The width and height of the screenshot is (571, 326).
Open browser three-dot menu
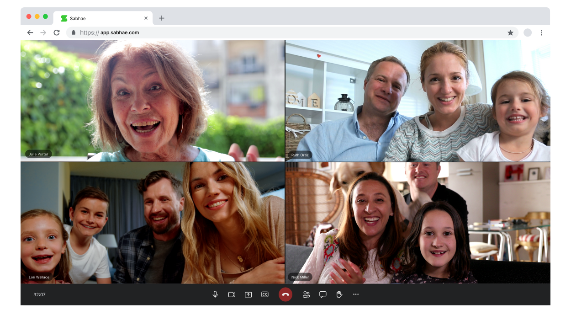(541, 32)
